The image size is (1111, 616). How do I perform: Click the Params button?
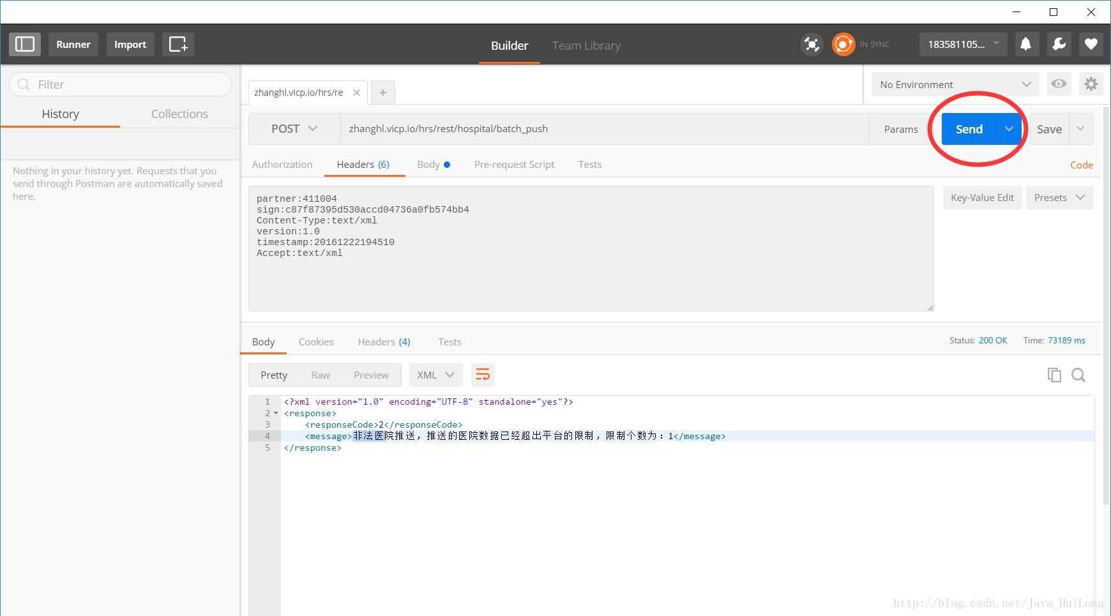coord(901,129)
